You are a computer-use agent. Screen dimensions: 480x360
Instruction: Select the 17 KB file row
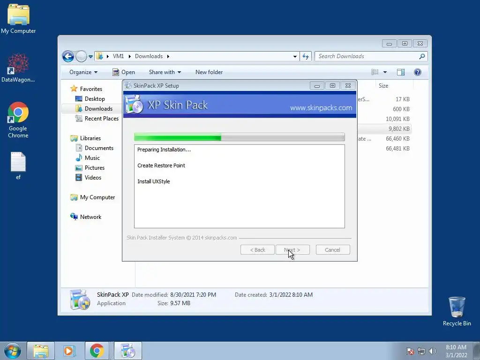(x=384, y=99)
